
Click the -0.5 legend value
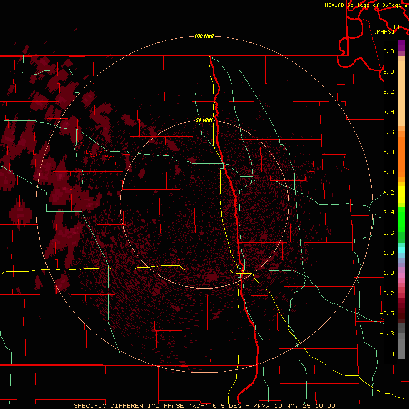(387, 314)
